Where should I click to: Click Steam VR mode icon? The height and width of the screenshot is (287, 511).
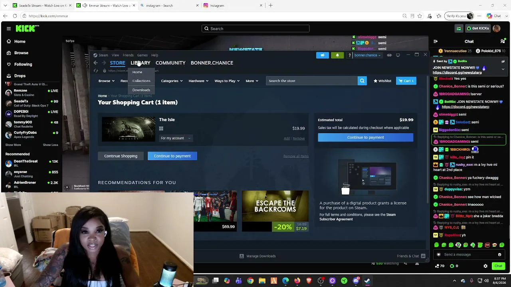coord(389,55)
